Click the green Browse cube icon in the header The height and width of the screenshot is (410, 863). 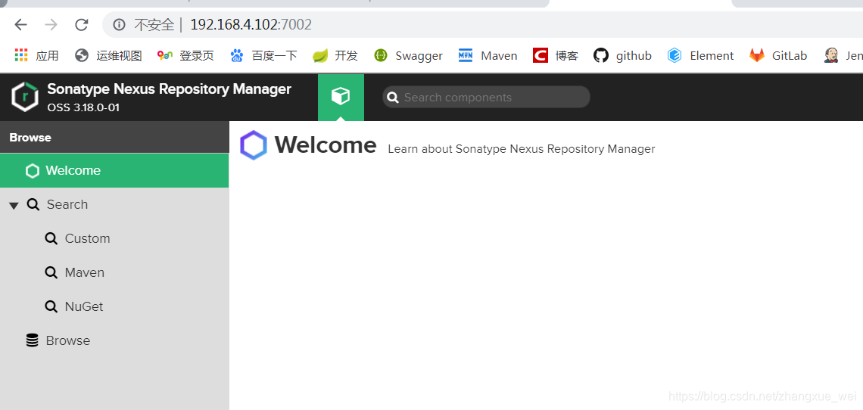[341, 97]
